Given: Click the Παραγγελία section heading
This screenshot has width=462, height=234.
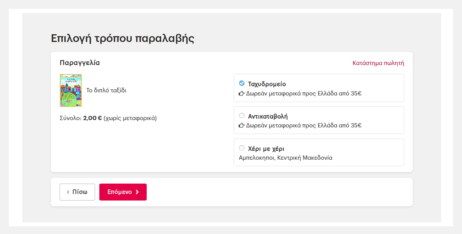Looking at the screenshot, I should (80, 63).
